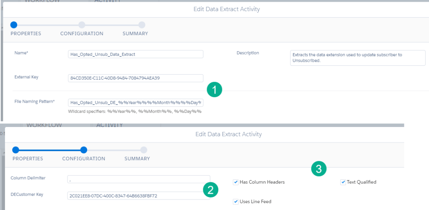Advance to SUMMARY step circle in lower dialog

144,150
